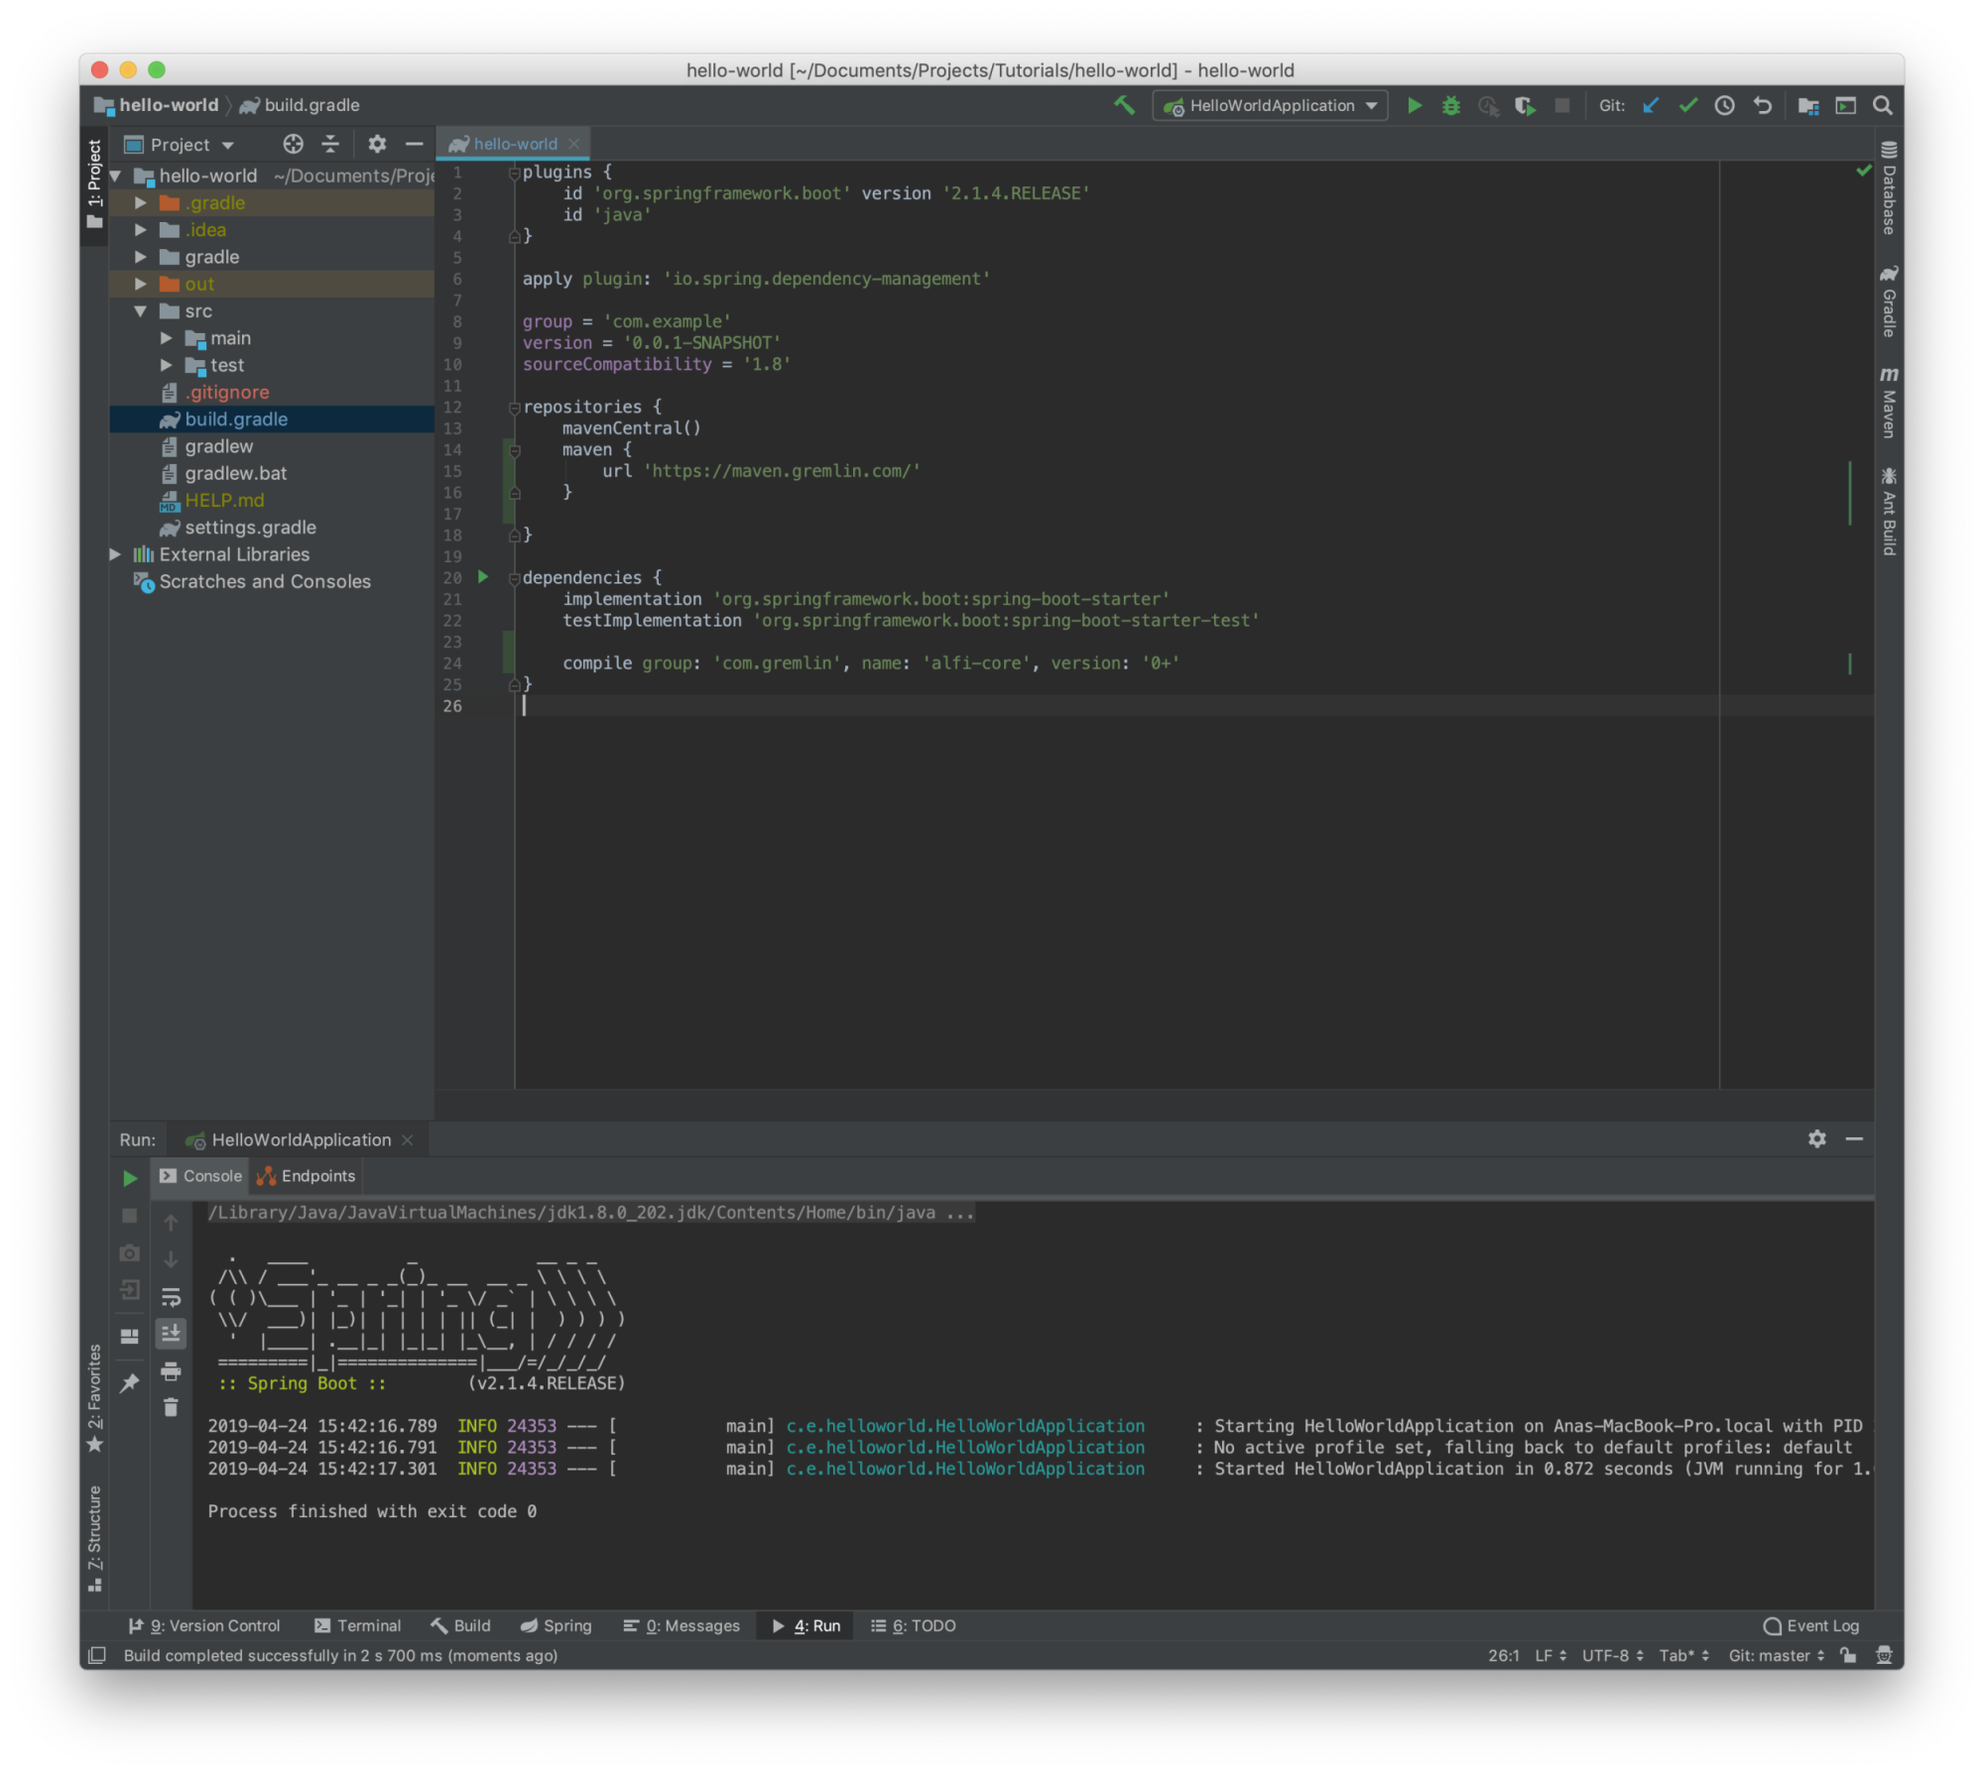
Task: Toggle read-only lock icon in status bar
Action: (1847, 1655)
